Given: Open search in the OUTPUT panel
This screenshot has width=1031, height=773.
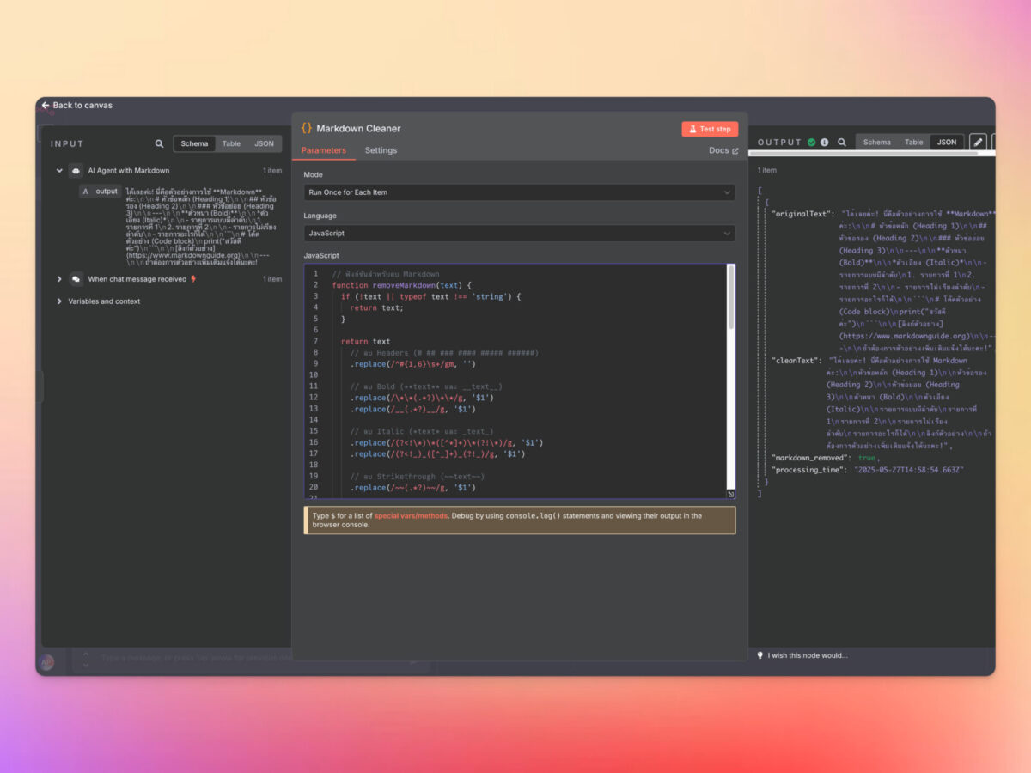Looking at the screenshot, I should pos(842,143).
